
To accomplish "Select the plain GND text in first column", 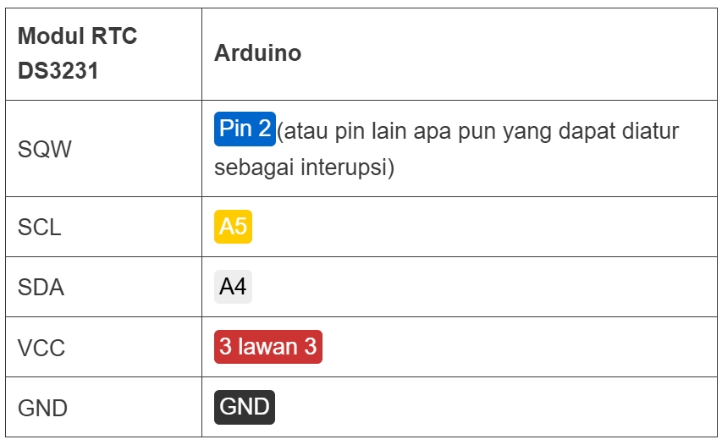I will coord(42,408).
